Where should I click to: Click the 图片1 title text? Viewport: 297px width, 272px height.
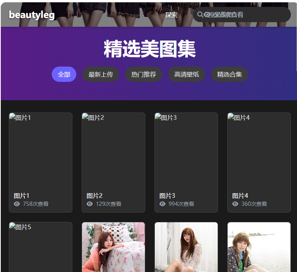[21, 195]
